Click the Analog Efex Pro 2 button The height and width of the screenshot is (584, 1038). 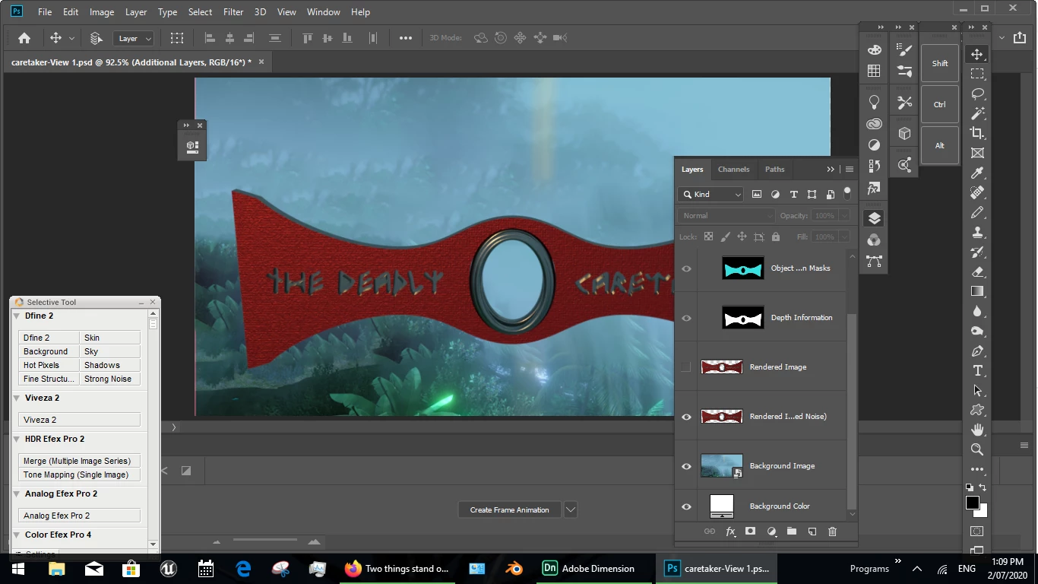(80, 516)
